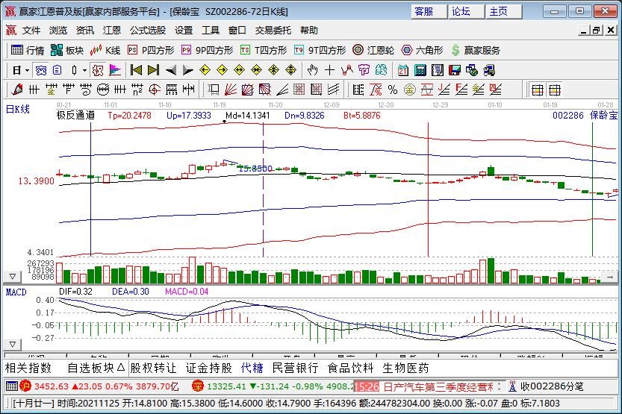Select the plain percent sign tool
This screenshot has width=622, height=414.
pos(393,90)
